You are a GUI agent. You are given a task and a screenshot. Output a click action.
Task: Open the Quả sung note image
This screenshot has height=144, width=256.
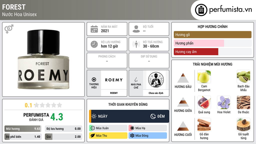pyautogui.click(x=204, y=102)
